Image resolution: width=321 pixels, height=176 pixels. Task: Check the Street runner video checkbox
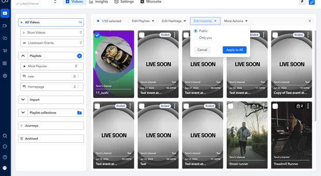click(230, 106)
